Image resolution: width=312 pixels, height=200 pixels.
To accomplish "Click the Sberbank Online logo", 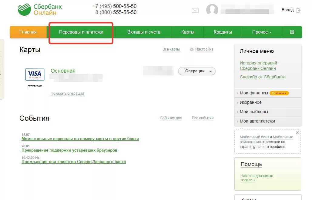I will click(x=40, y=10).
